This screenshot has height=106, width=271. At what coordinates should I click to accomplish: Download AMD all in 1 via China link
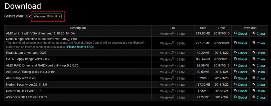tap(261, 34)
